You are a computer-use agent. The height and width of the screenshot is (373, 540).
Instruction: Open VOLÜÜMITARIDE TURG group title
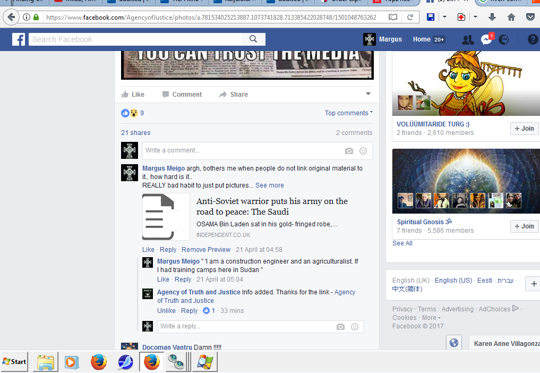click(x=433, y=124)
